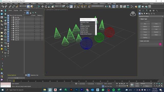The width and height of the screenshot is (164, 92).
Task: Toggle the Angle Snap tool
Action: click(x=78, y=7)
